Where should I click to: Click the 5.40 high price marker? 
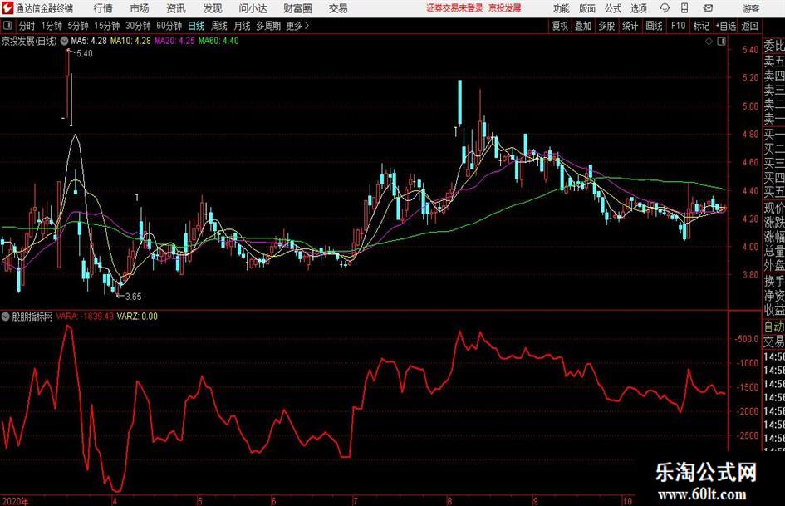click(x=85, y=54)
